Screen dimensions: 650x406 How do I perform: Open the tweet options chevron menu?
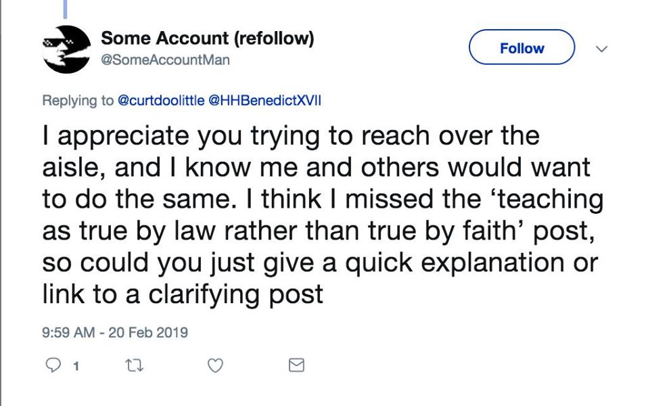(601, 49)
